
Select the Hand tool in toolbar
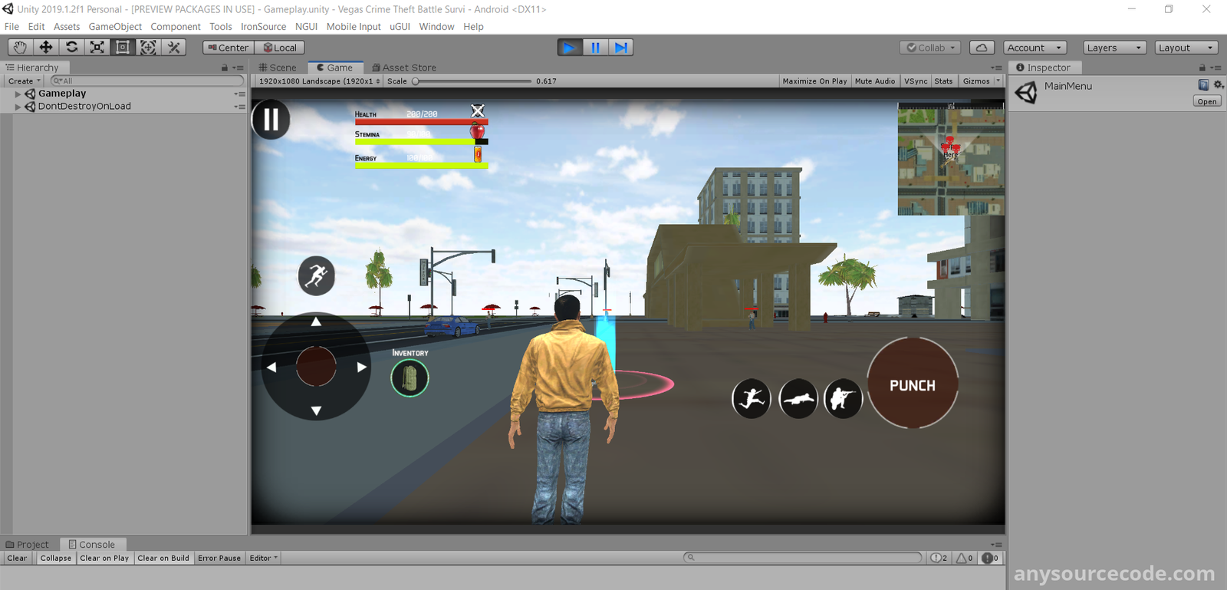click(20, 48)
